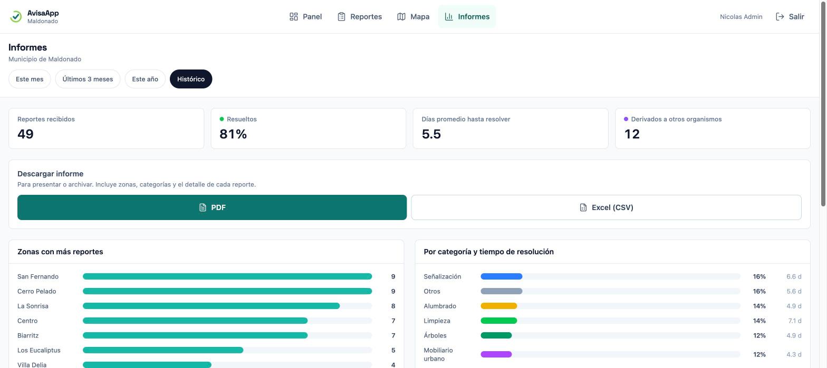
Task: Click the 6.6 d resolution time
Action: 794,276
